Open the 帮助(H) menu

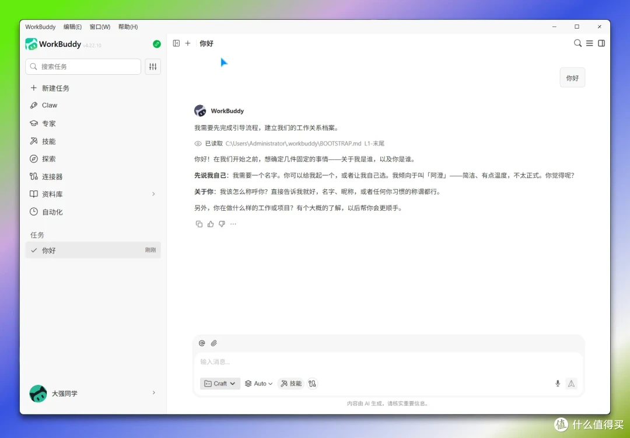(128, 27)
